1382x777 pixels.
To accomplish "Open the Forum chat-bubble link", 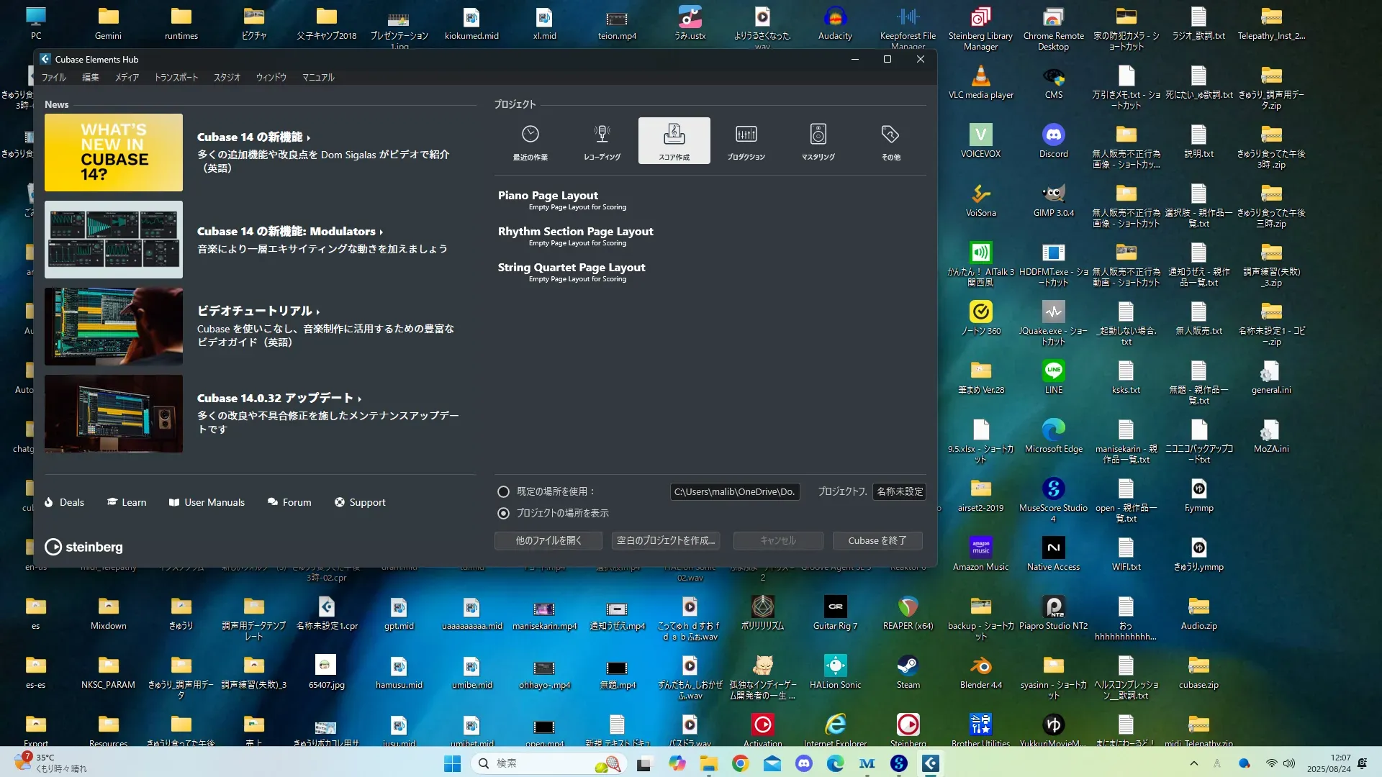I will [289, 502].
